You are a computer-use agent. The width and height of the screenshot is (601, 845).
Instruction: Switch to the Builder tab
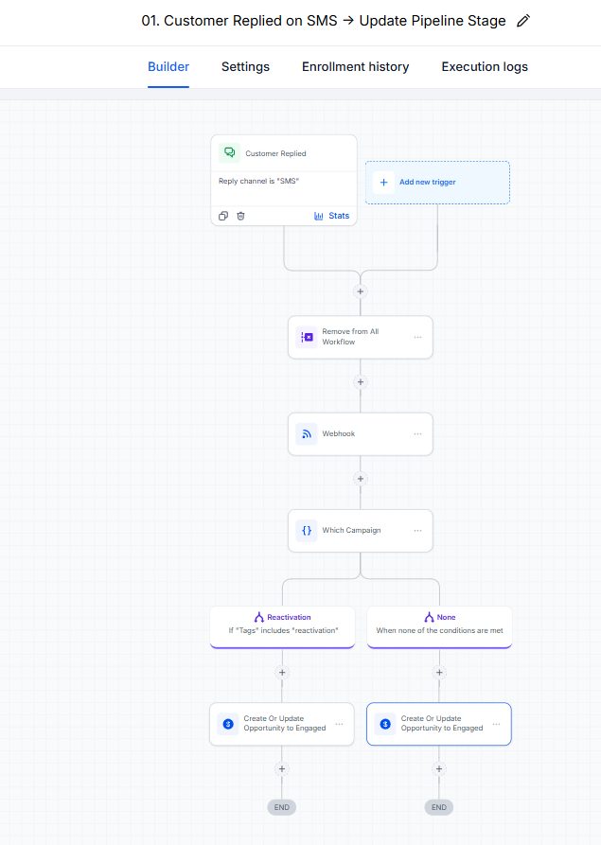(x=168, y=67)
